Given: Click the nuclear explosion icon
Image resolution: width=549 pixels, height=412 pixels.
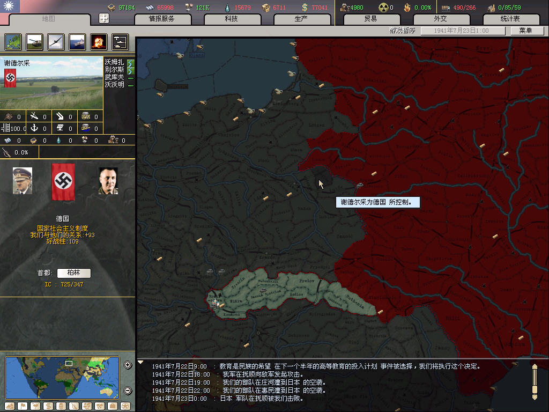Looking at the screenshot, I should pyautogui.click(x=99, y=41).
